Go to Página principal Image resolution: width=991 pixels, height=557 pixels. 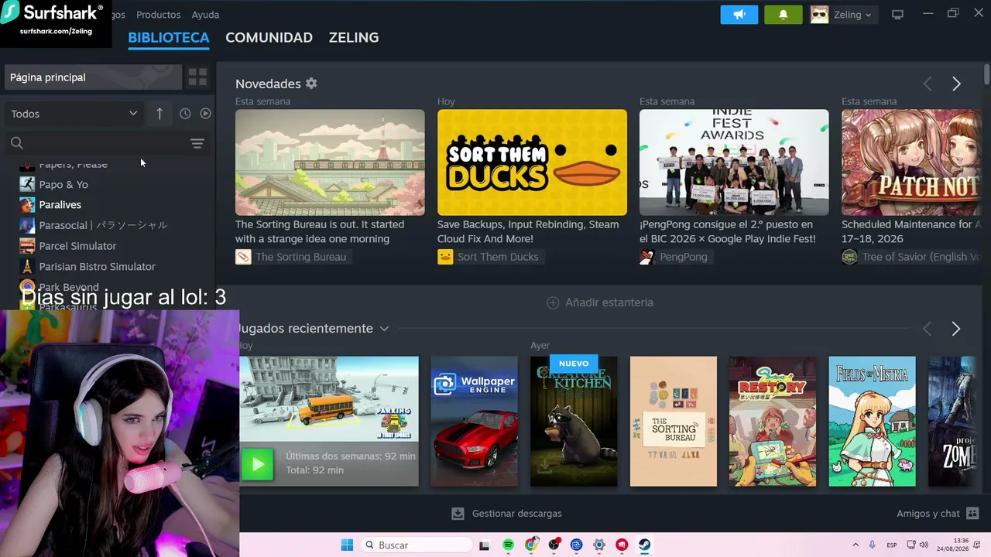tap(93, 77)
